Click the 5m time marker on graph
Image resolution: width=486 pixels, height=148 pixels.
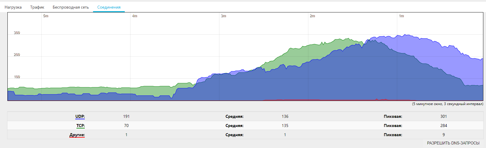tap(46, 16)
